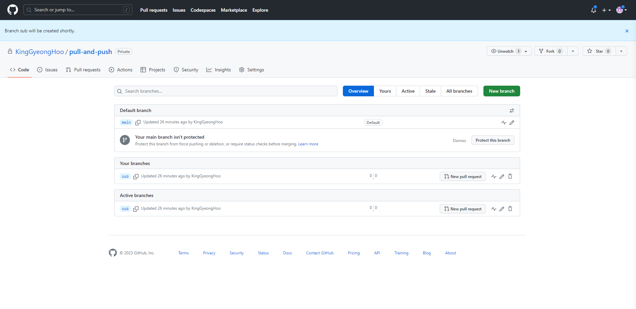636x309 pixels.
Task: Select the Overview branches filter
Action: click(x=358, y=91)
